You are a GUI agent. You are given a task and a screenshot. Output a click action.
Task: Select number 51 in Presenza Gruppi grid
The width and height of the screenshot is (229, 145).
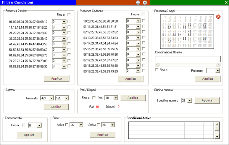[164, 35]
